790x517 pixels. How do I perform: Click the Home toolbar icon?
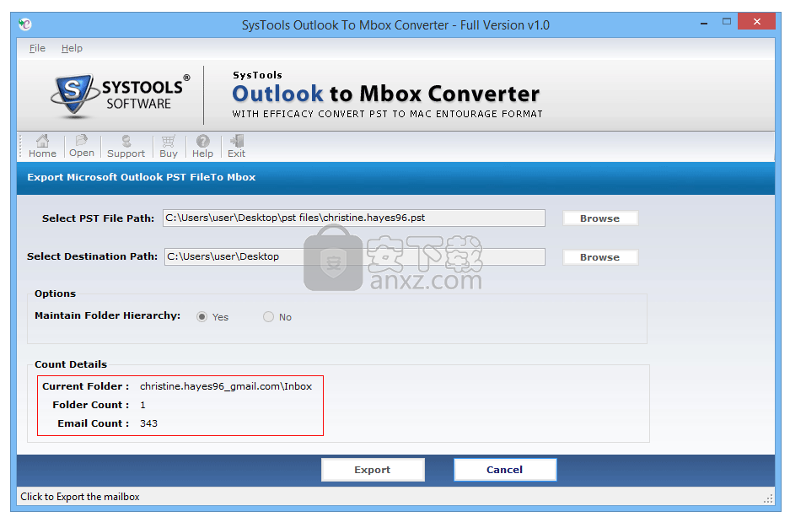[42, 146]
